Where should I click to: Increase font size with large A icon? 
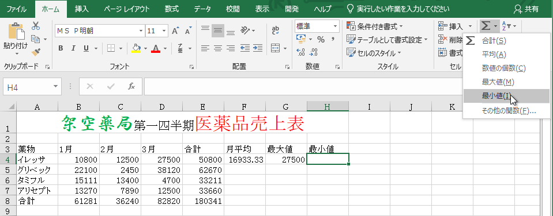pyautogui.click(x=176, y=31)
